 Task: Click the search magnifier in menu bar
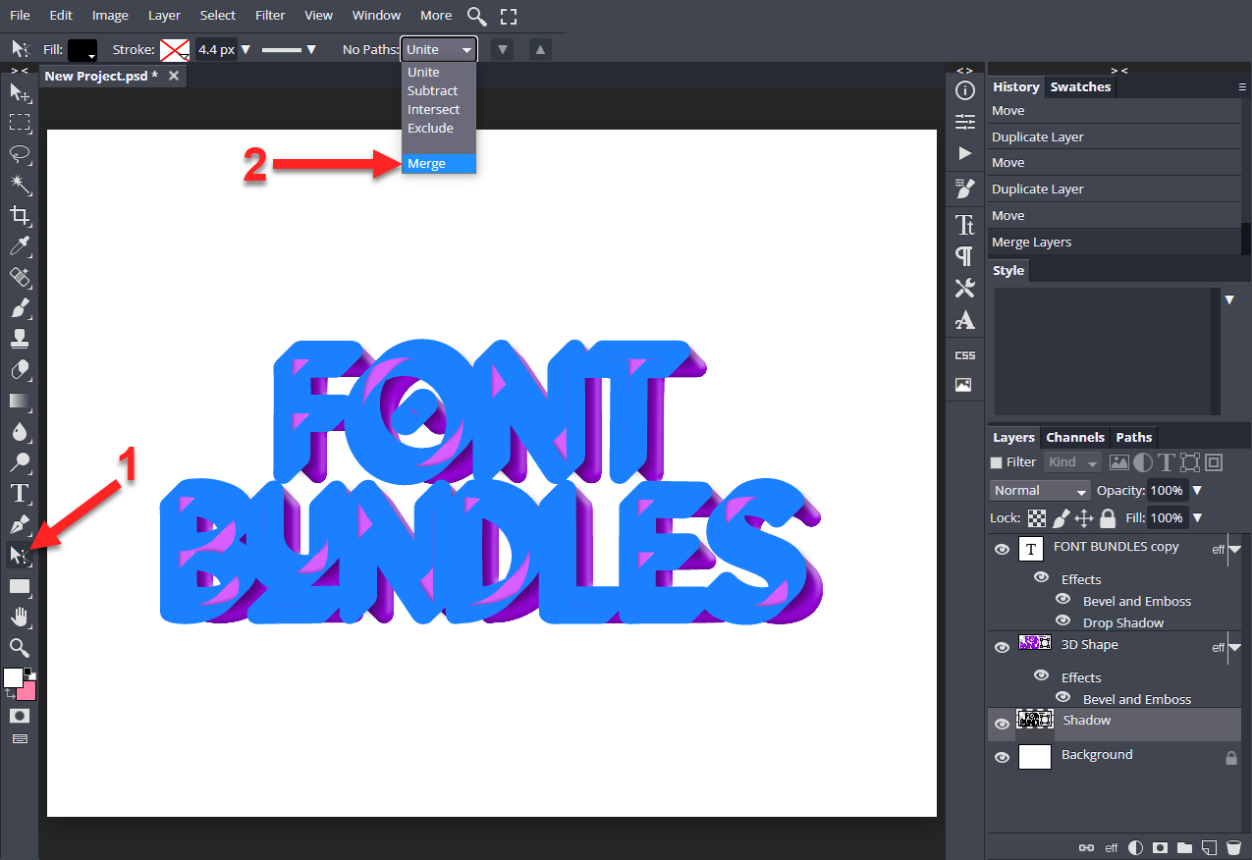[x=476, y=16]
